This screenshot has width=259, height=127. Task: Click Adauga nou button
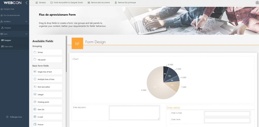tap(14, 117)
